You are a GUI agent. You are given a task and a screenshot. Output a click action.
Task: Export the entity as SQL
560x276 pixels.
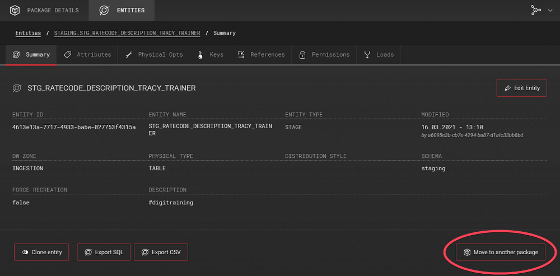pos(104,252)
